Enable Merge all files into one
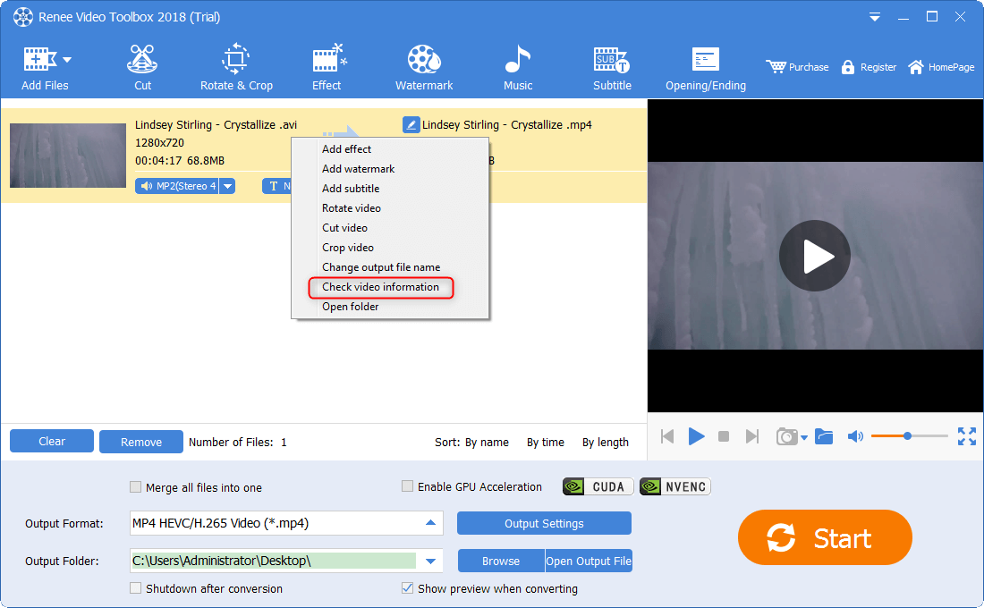This screenshot has height=608, width=984. click(135, 487)
